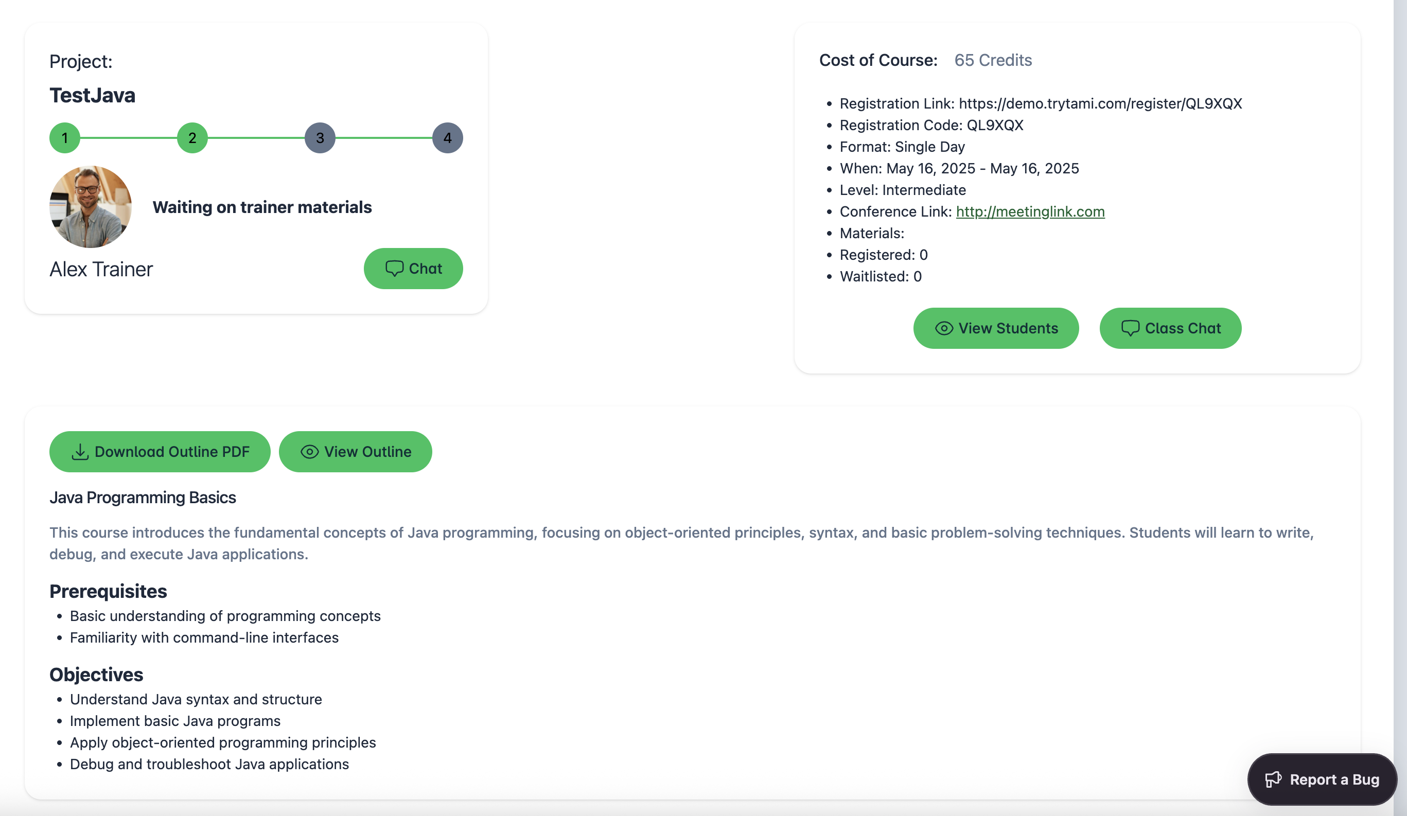The height and width of the screenshot is (816, 1407).
Task: Click the speech bubble icon in Chat button
Action: click(394, 269)
